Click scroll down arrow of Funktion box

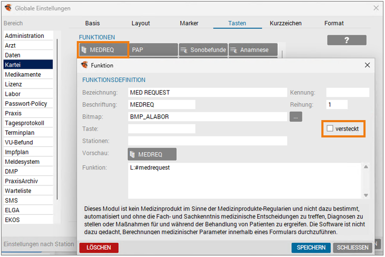(366, 195)
